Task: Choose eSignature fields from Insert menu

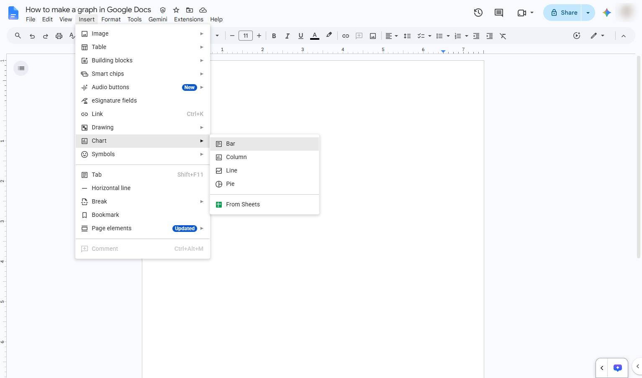Action: click(143, 100)
